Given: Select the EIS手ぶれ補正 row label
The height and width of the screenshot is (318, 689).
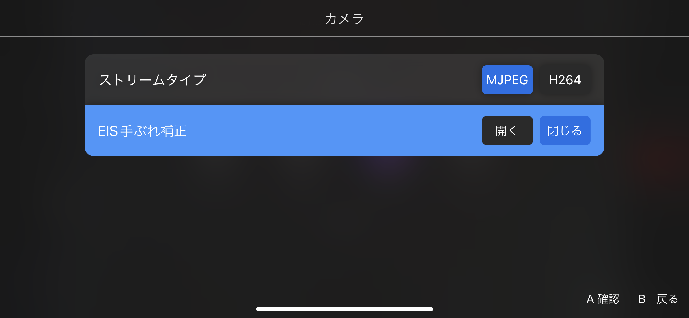Looking at the screenshot, I should pos(142,131).
